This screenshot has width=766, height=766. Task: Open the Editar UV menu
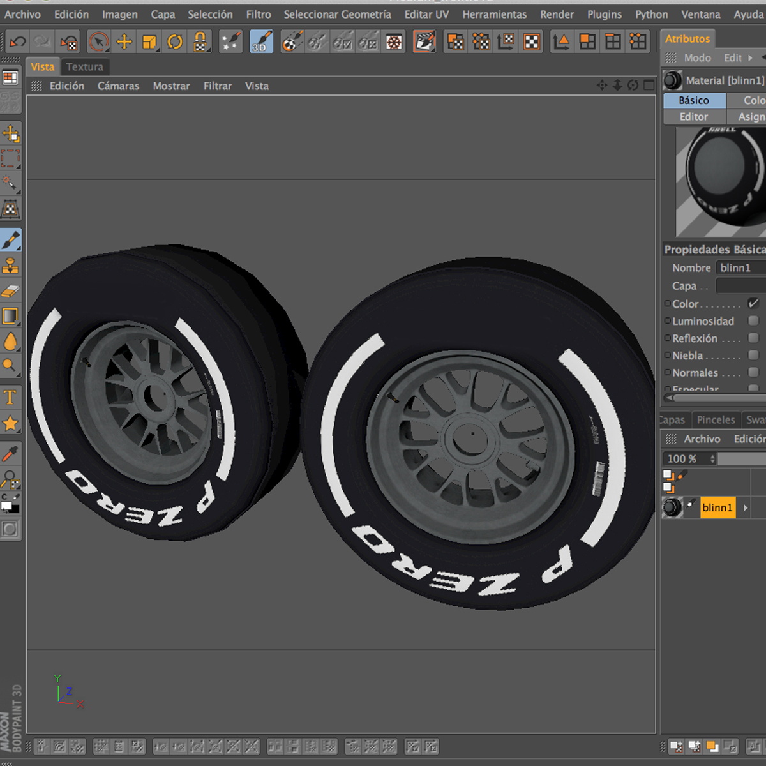pos(426,14)
